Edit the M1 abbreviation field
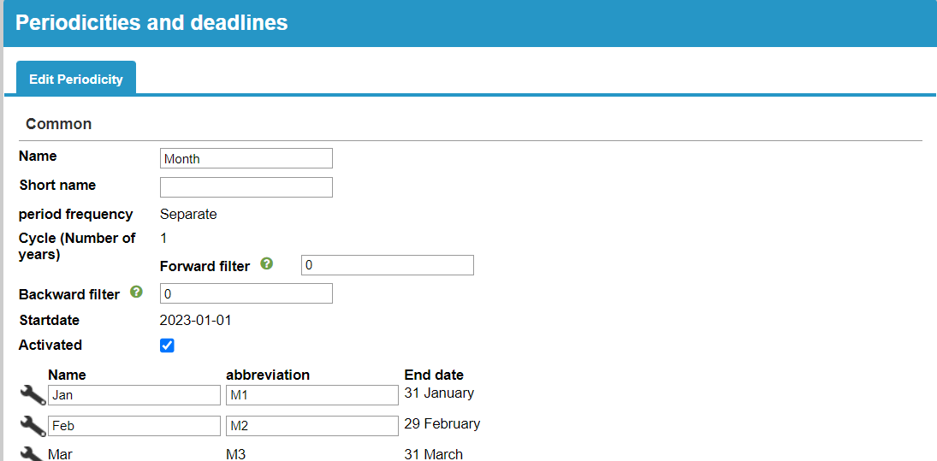 [x=312, y=395]
